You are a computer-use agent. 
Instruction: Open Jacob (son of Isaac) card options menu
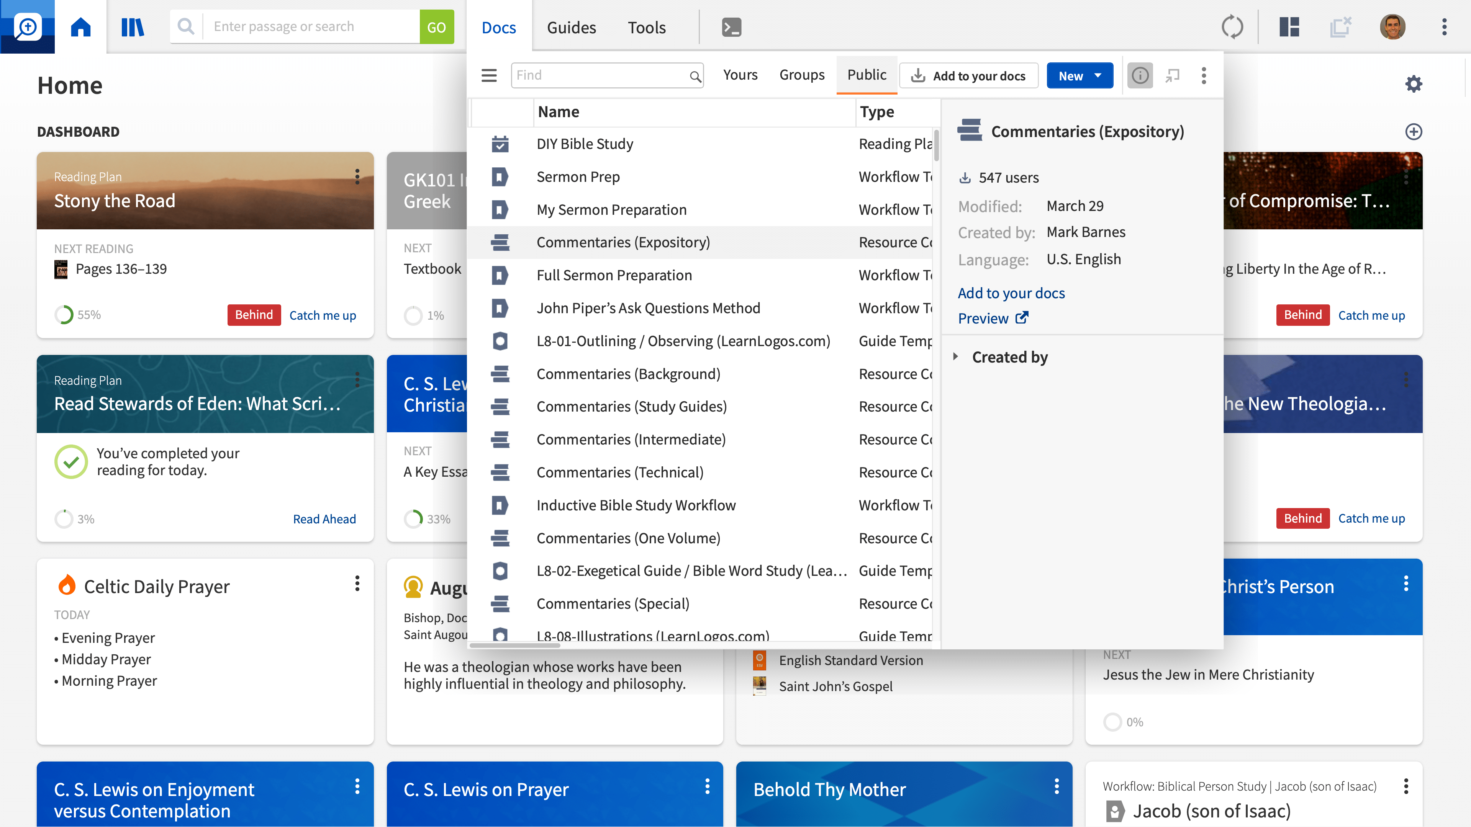1406,786
